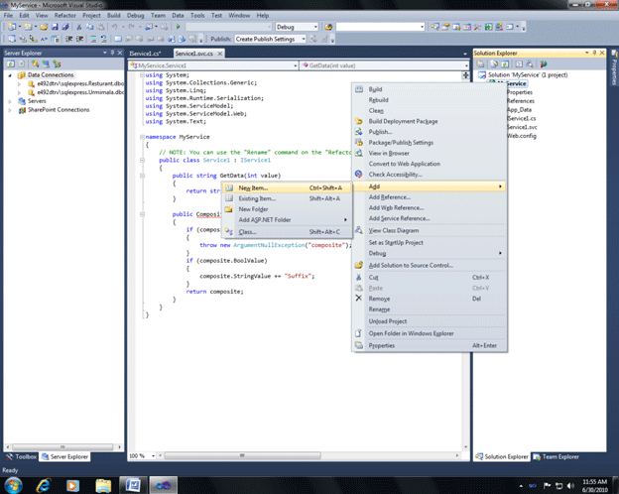
Task: Click the New Item icon in Add submenu
Action: point(228,187)
